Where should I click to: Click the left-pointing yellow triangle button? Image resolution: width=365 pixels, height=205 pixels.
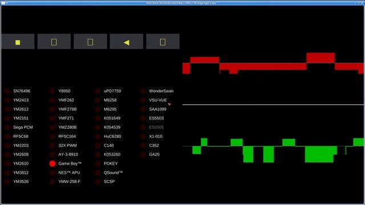[127, 42]
